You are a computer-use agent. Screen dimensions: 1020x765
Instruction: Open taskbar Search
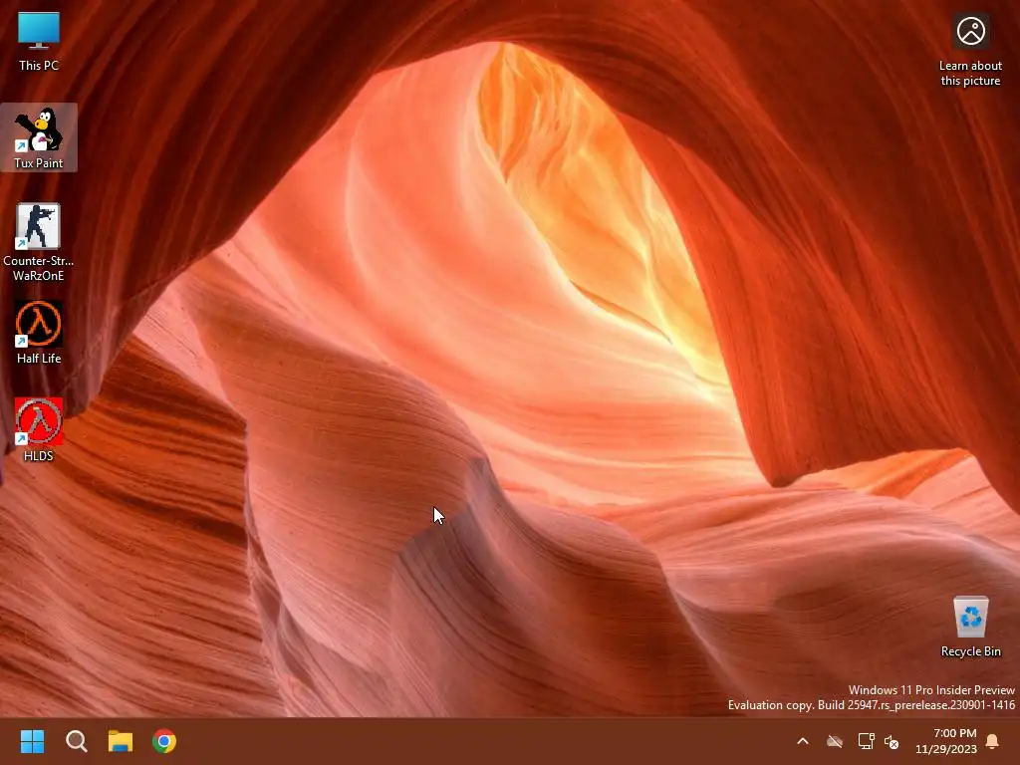click(x=76, y=741)
